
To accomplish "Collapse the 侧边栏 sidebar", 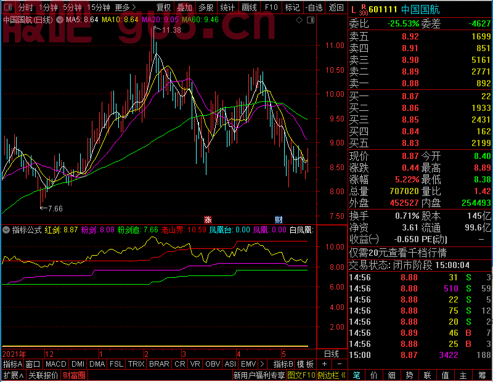I will 332,375.
